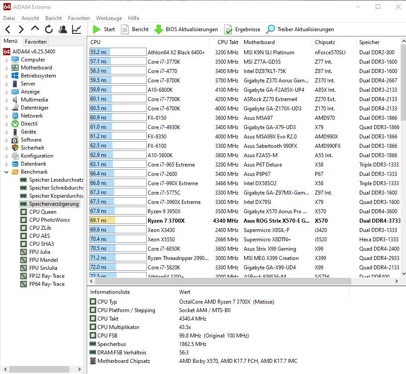
Task: Open the Bericht menu in the menu bar
Action: 53,18
